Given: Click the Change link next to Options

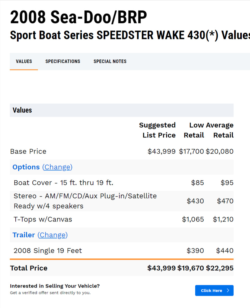Looking at the screenshot, I should (57, 167).
